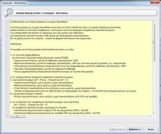
Task: Click the vertical scrollbar up arrow
Action: pos(154,22)
